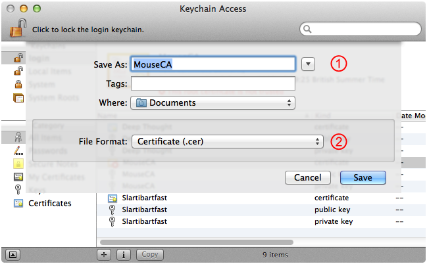Screen dimensions: 427x264
Task: Click the 'private key' kind cell for Slartibartfast
Action: [x=334, y=221]
